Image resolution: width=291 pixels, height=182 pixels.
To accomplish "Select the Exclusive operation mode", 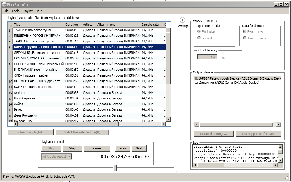I will point(199,32).
